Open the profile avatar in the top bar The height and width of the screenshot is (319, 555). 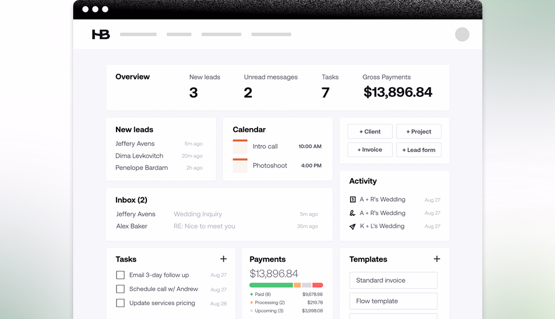(462, 34)
